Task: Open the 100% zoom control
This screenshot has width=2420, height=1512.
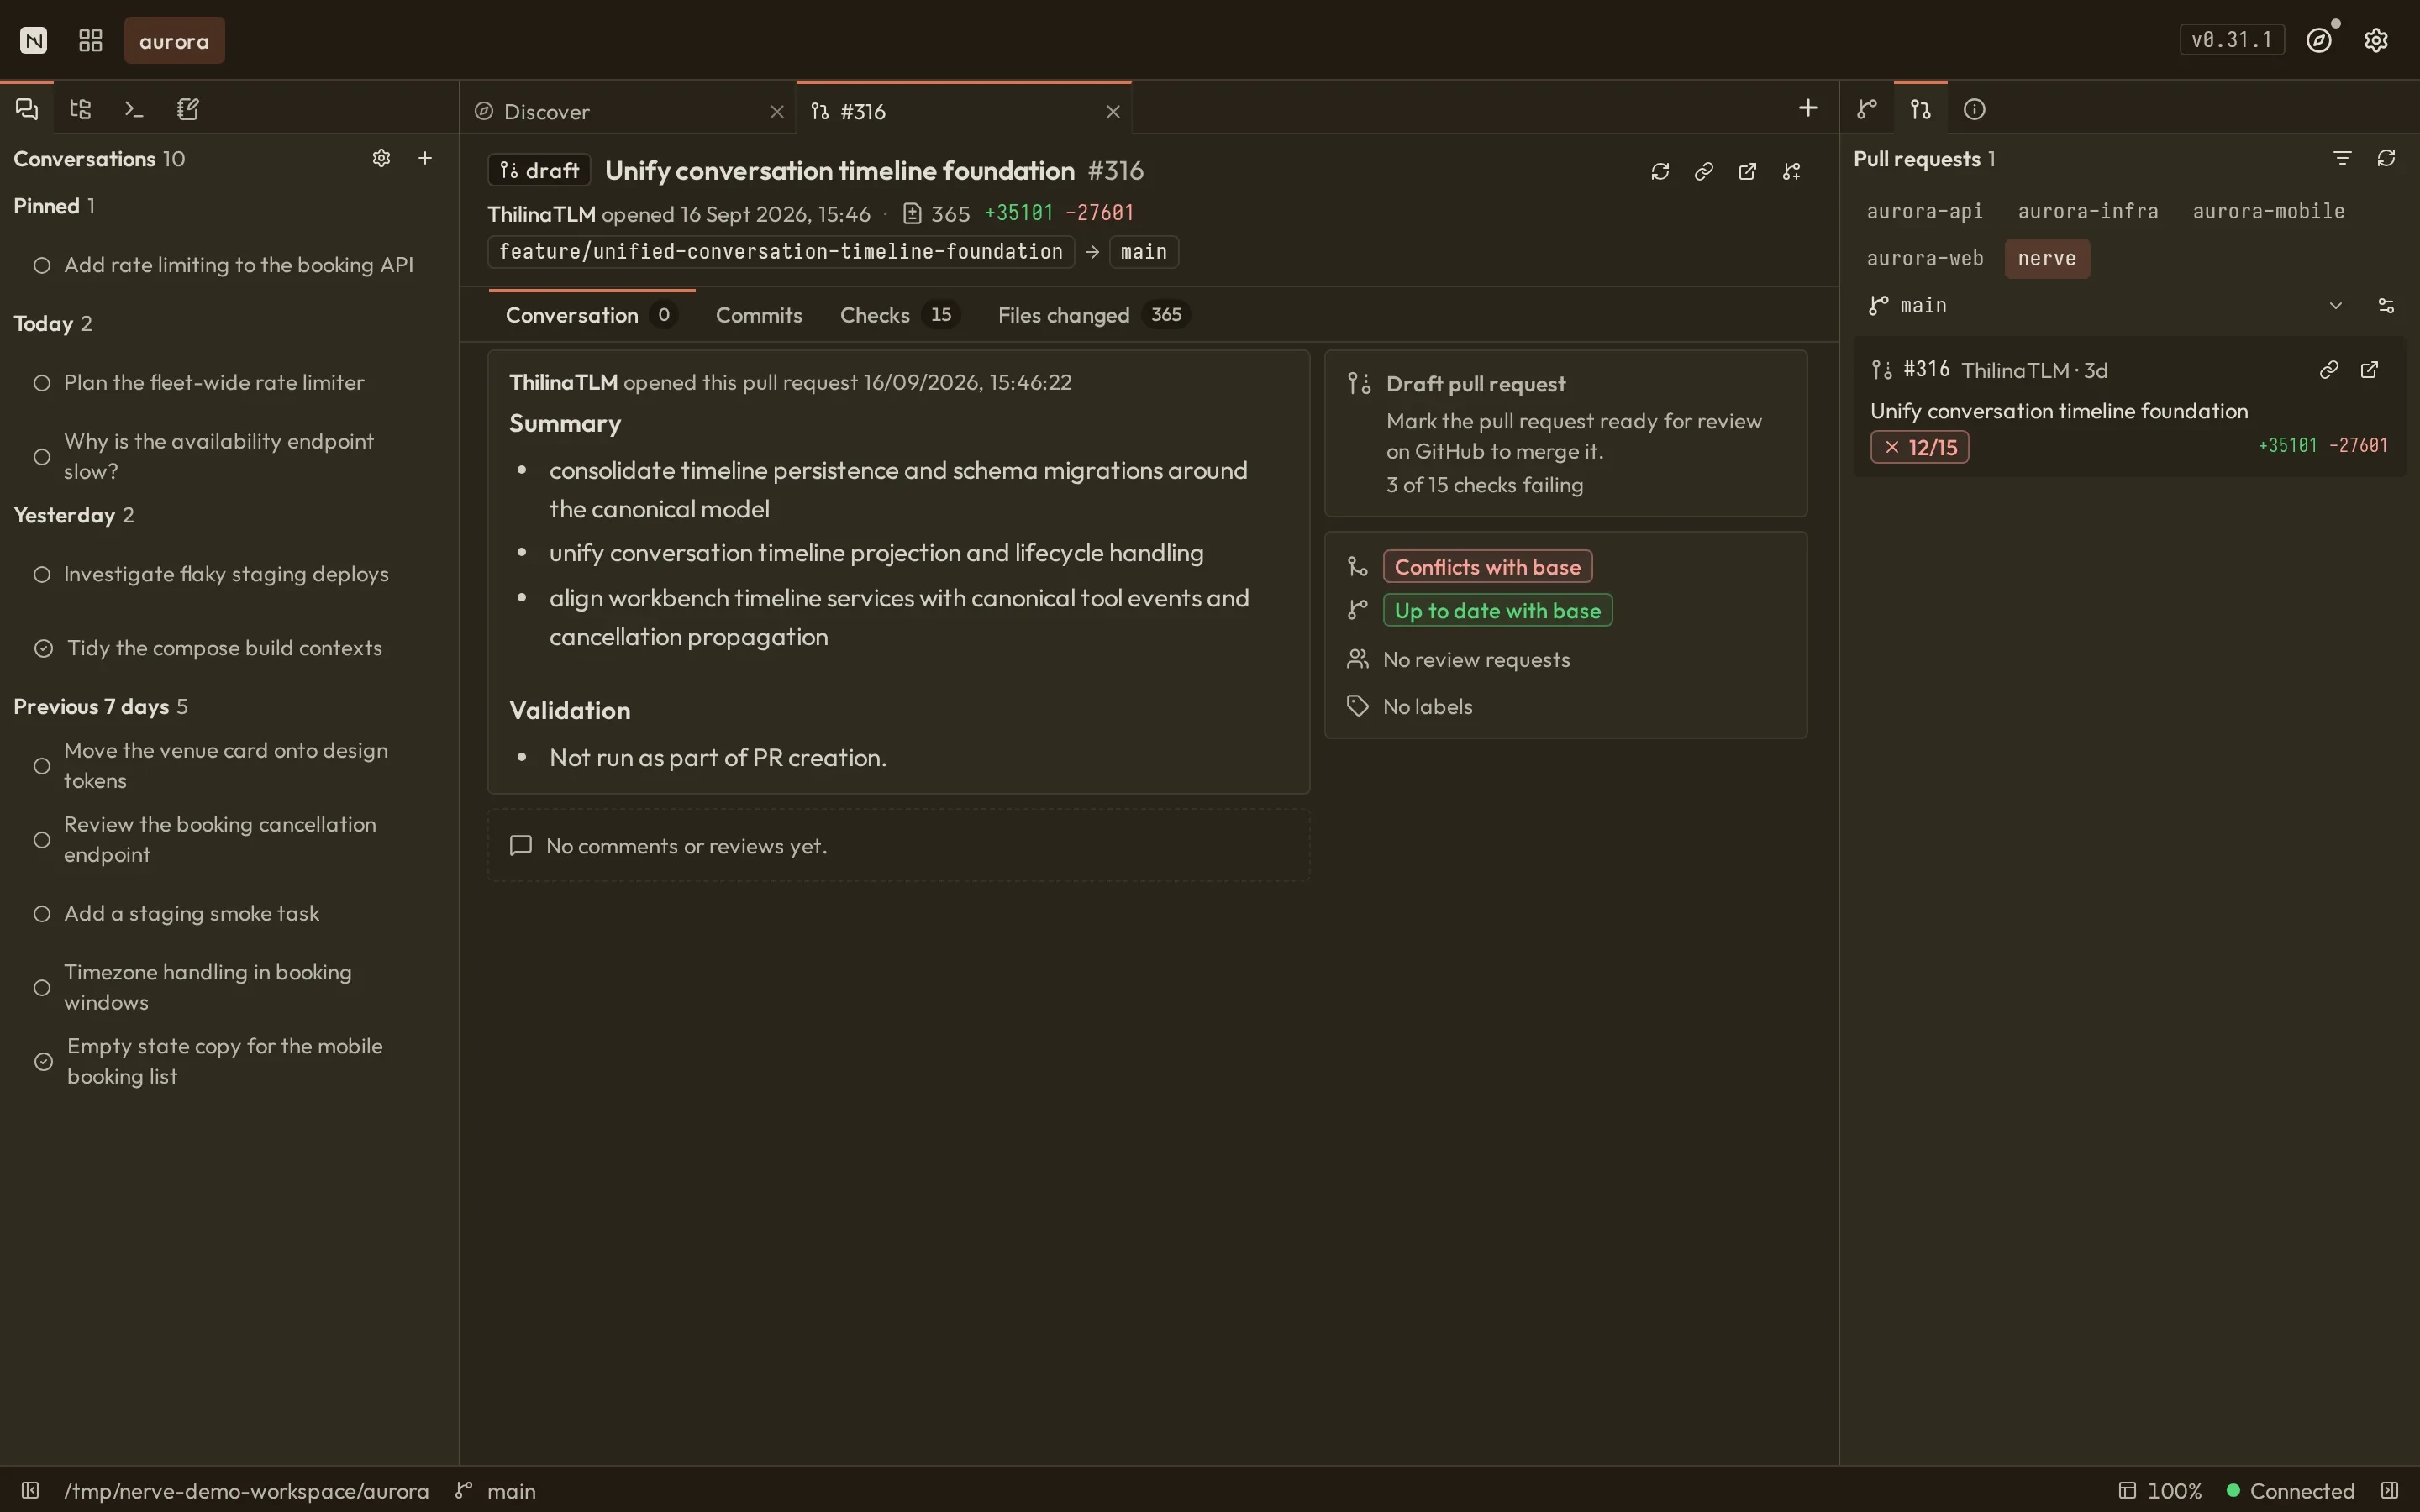Action: 2160,1490
